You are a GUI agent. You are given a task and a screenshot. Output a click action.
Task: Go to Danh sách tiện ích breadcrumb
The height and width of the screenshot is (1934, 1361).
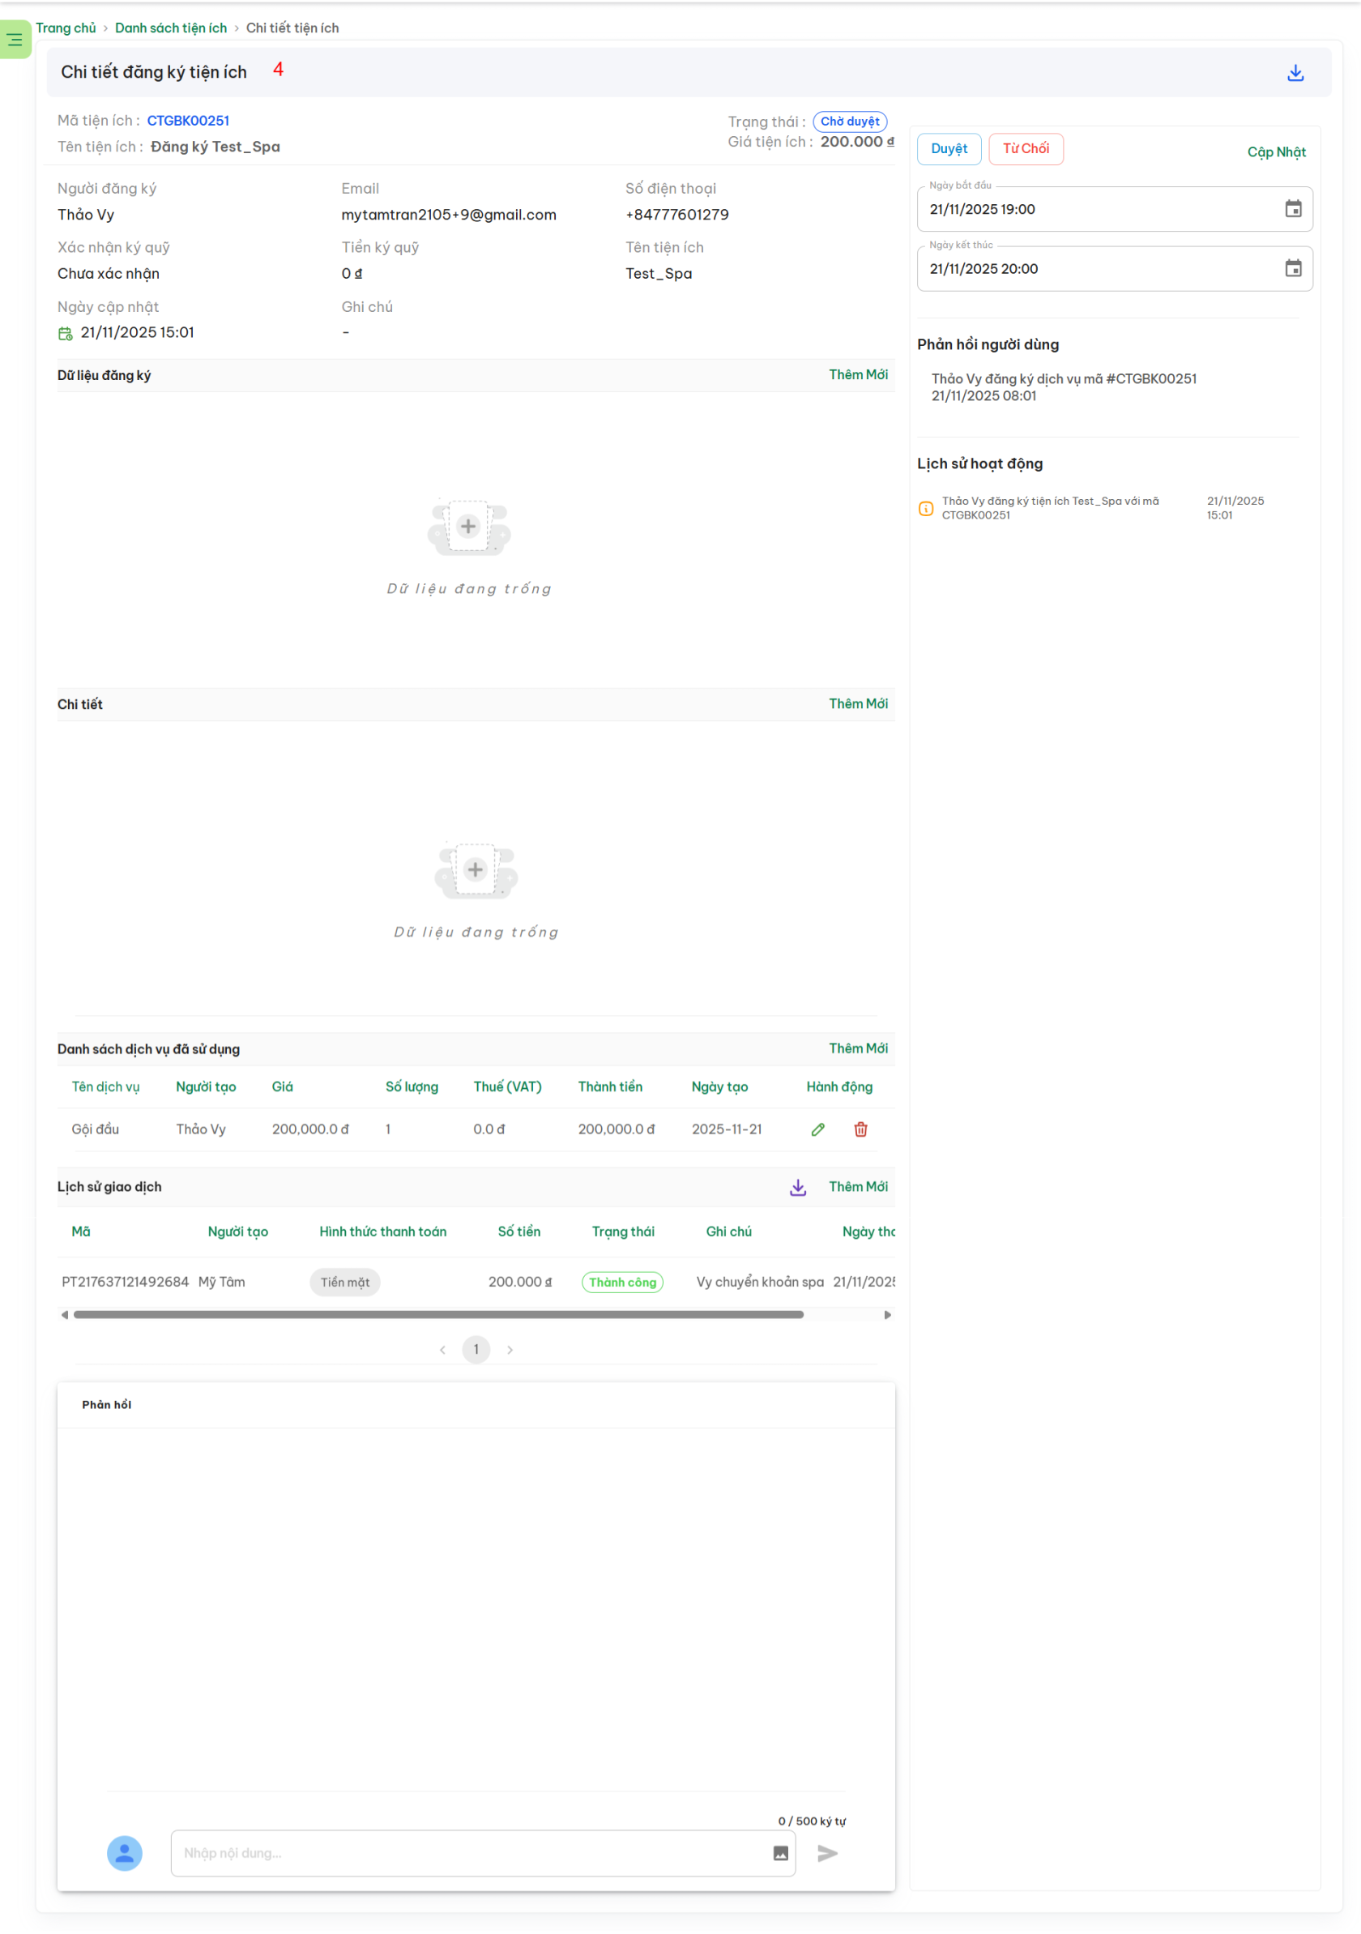click(171, 28)
